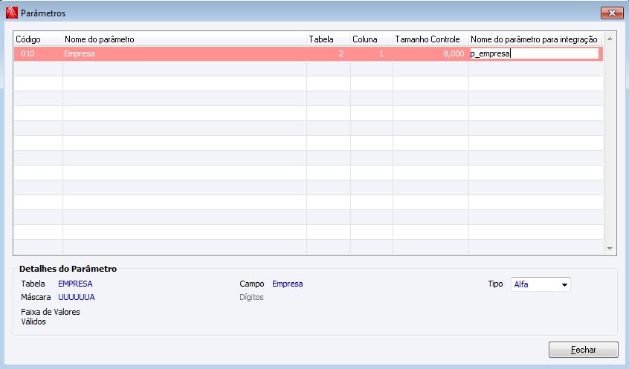This screenshot has height=369, width=629.
Task: Click the EMPRESA value next to the Tabela label
Action: (75, 284)
